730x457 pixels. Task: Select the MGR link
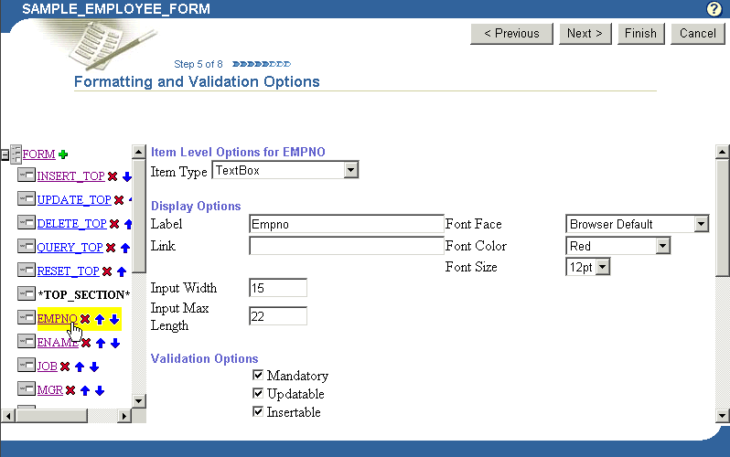coord(49,390)
